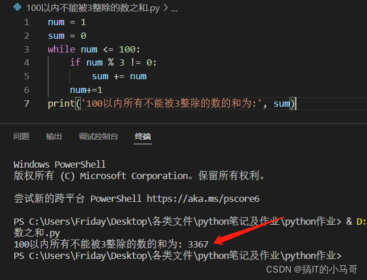Image resolution: width=367 pixels, height=280 pixels.
Task: Open the 100以内不能被3整除的数之和.py breadcrumb
Action: pos(93,8)
